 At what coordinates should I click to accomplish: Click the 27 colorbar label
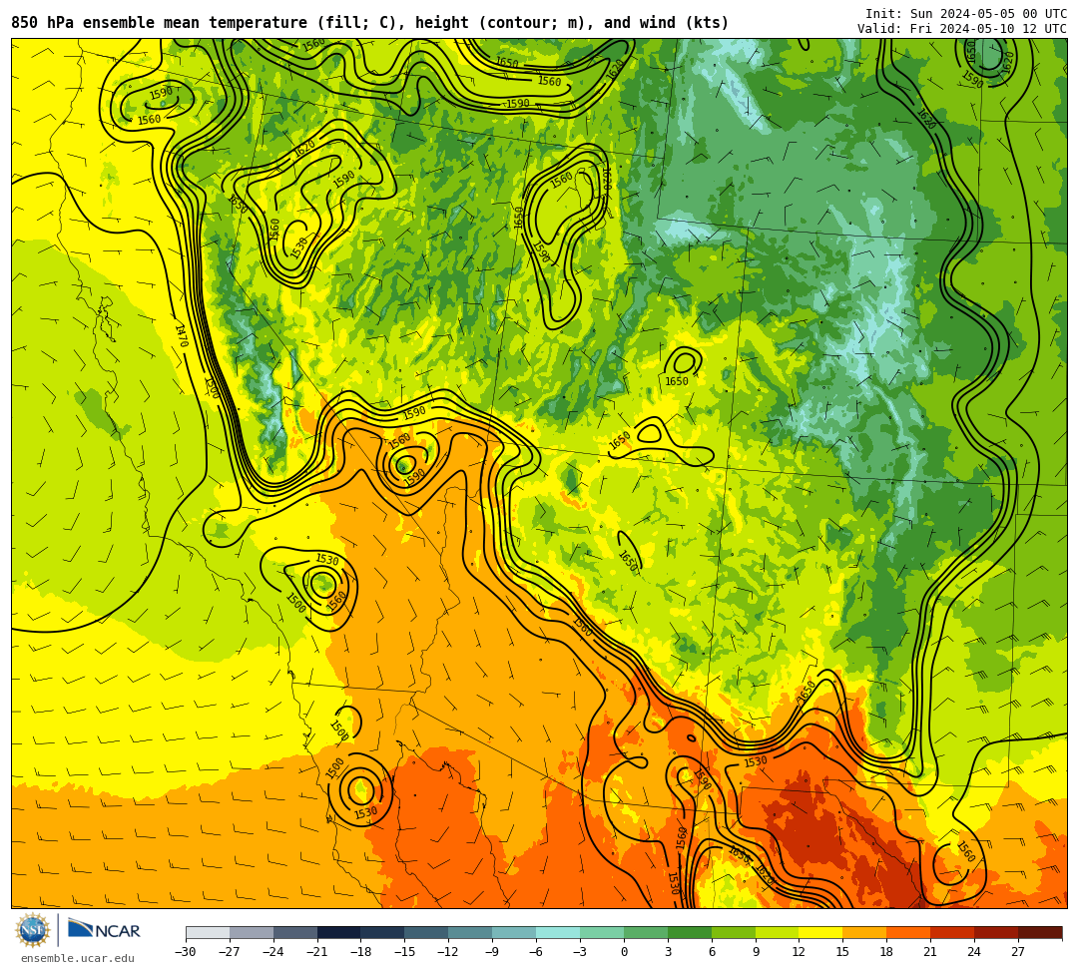1018,952
